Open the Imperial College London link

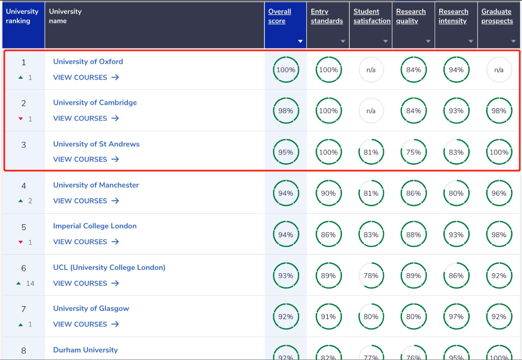click(x=95, y=226)
